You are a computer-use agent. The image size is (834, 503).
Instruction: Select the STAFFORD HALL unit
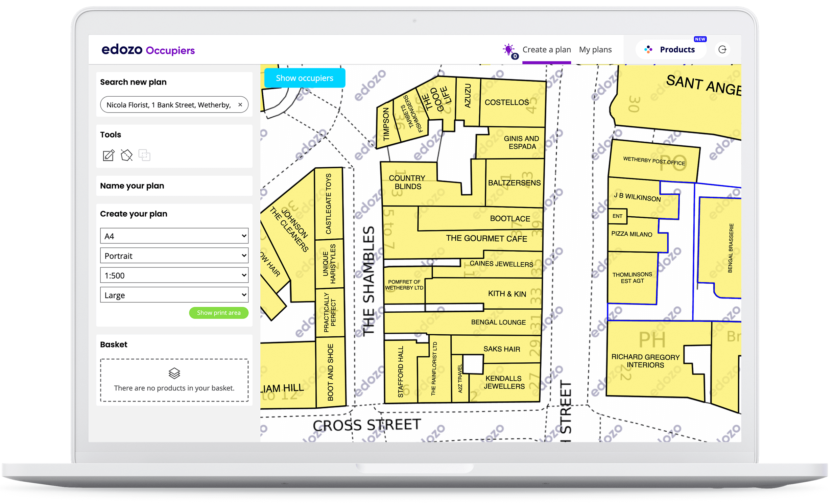click(x=401, y=372)
